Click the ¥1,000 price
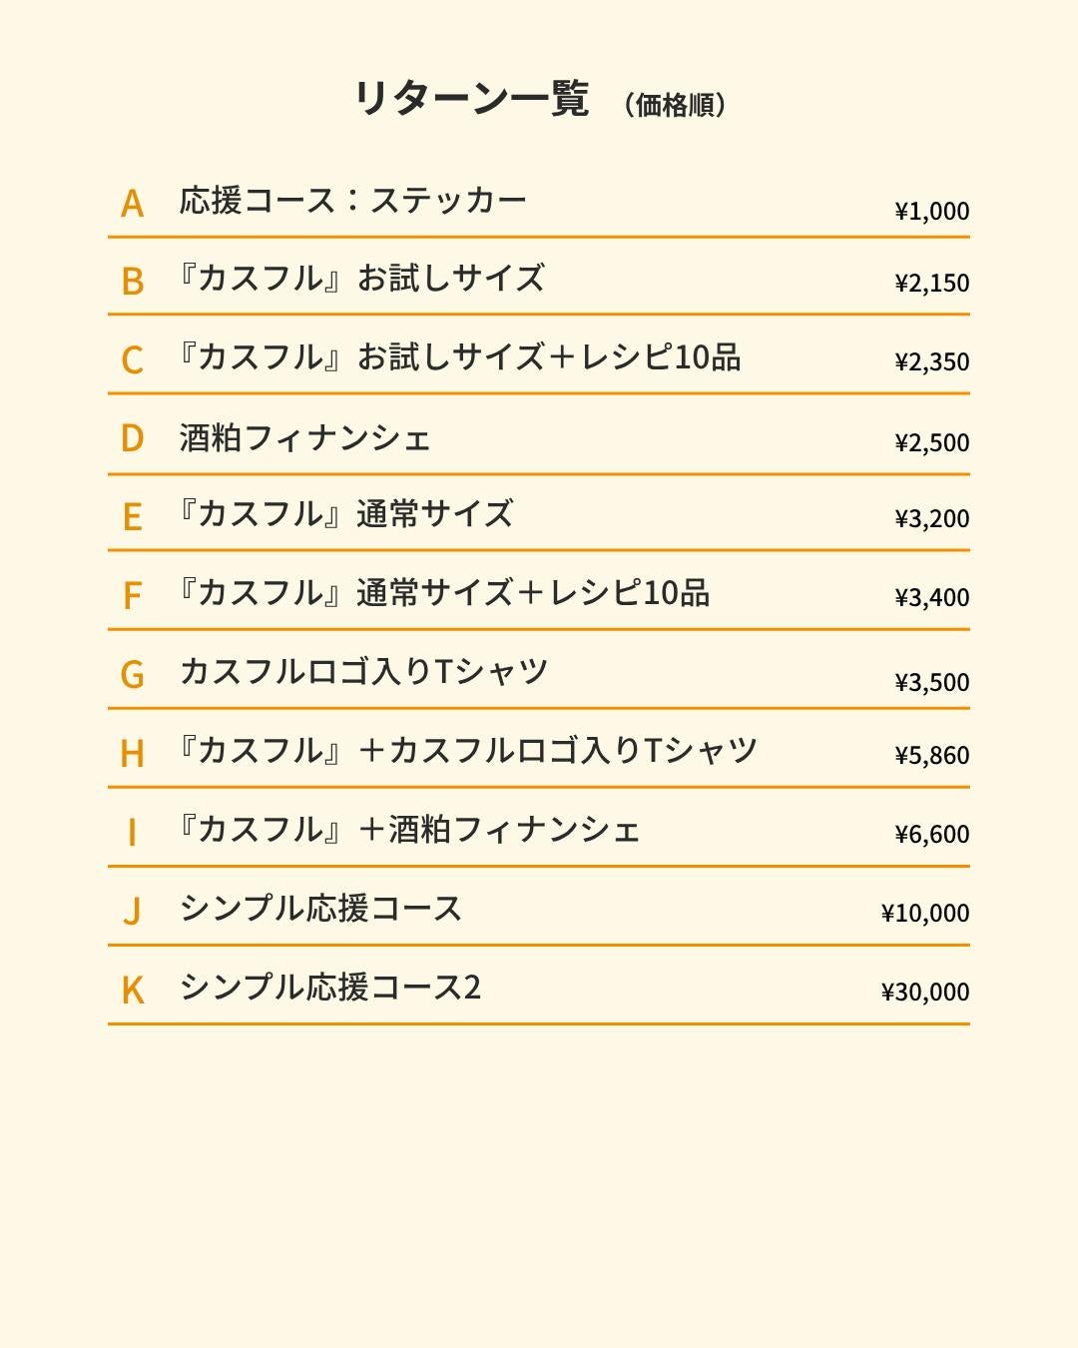 [931, 212]
